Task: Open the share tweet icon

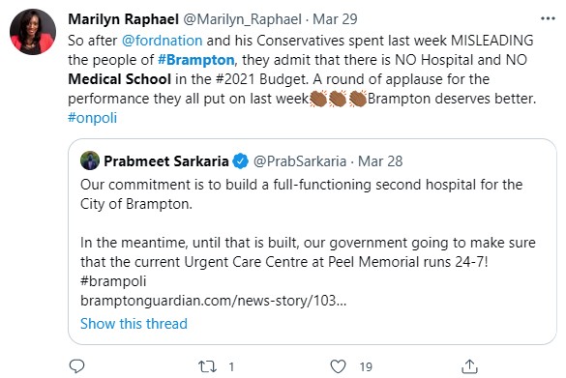Action: coord(469,366)
